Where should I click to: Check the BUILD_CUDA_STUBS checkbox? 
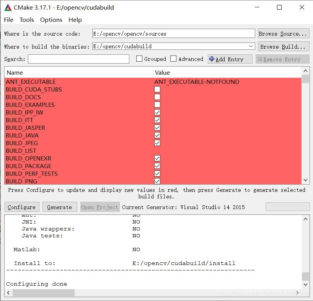157,89
